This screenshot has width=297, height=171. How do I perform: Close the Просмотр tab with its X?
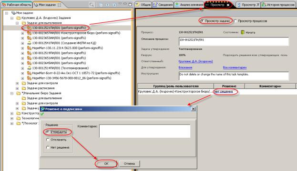point(228,5)
